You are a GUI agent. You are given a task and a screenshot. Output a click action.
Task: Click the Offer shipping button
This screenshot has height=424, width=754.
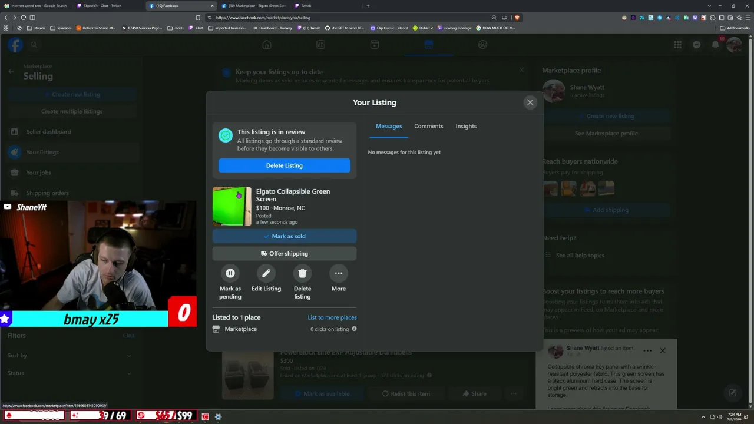tap(285, 253)
